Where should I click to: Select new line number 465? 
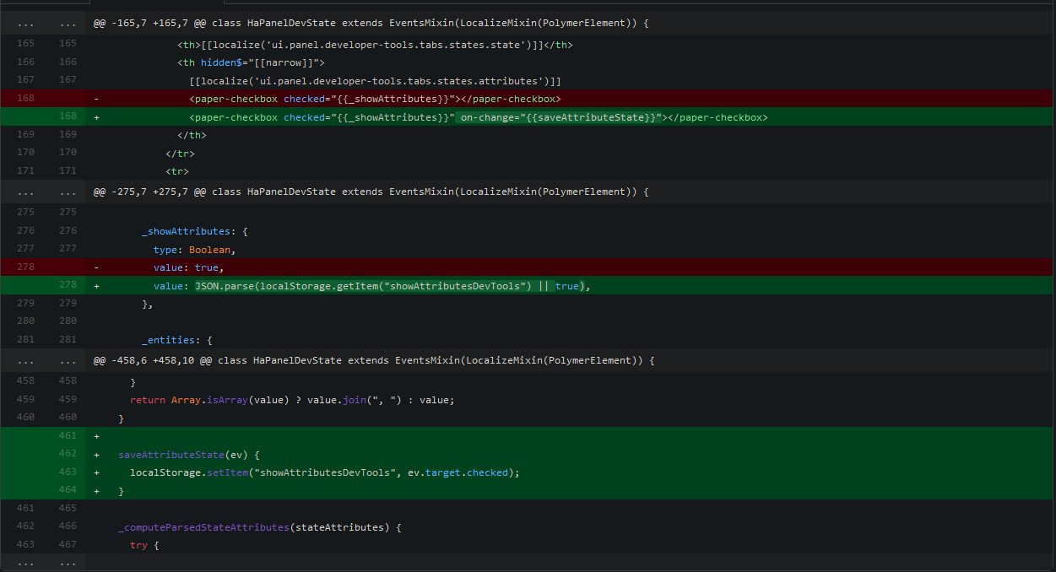click(x=68, y=509)
